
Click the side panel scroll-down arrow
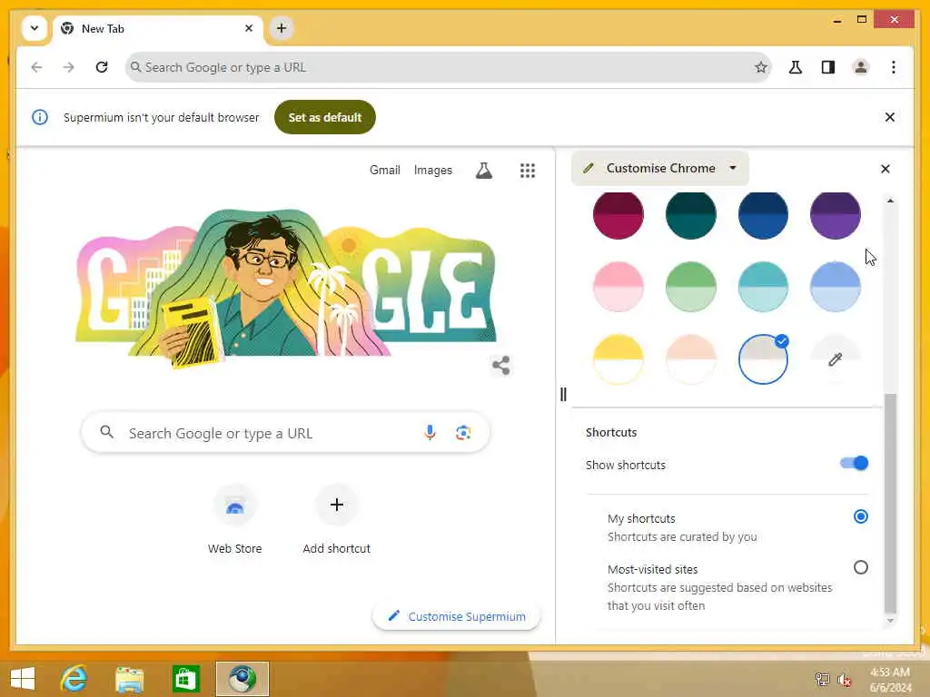tap(890, 621)
